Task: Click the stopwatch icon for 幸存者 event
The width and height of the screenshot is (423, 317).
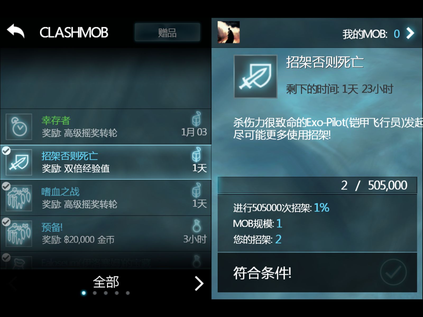Action: 19,127
